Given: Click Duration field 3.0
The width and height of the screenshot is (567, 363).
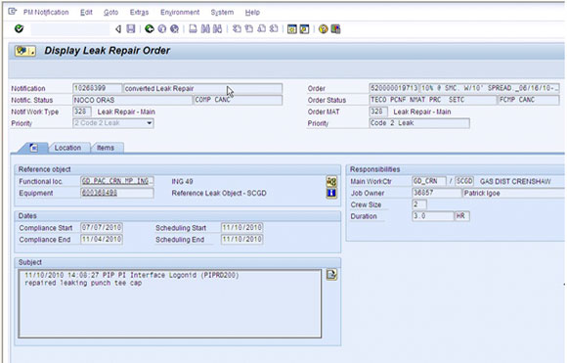Looking at the screenshot, I should tap(433, 216).
